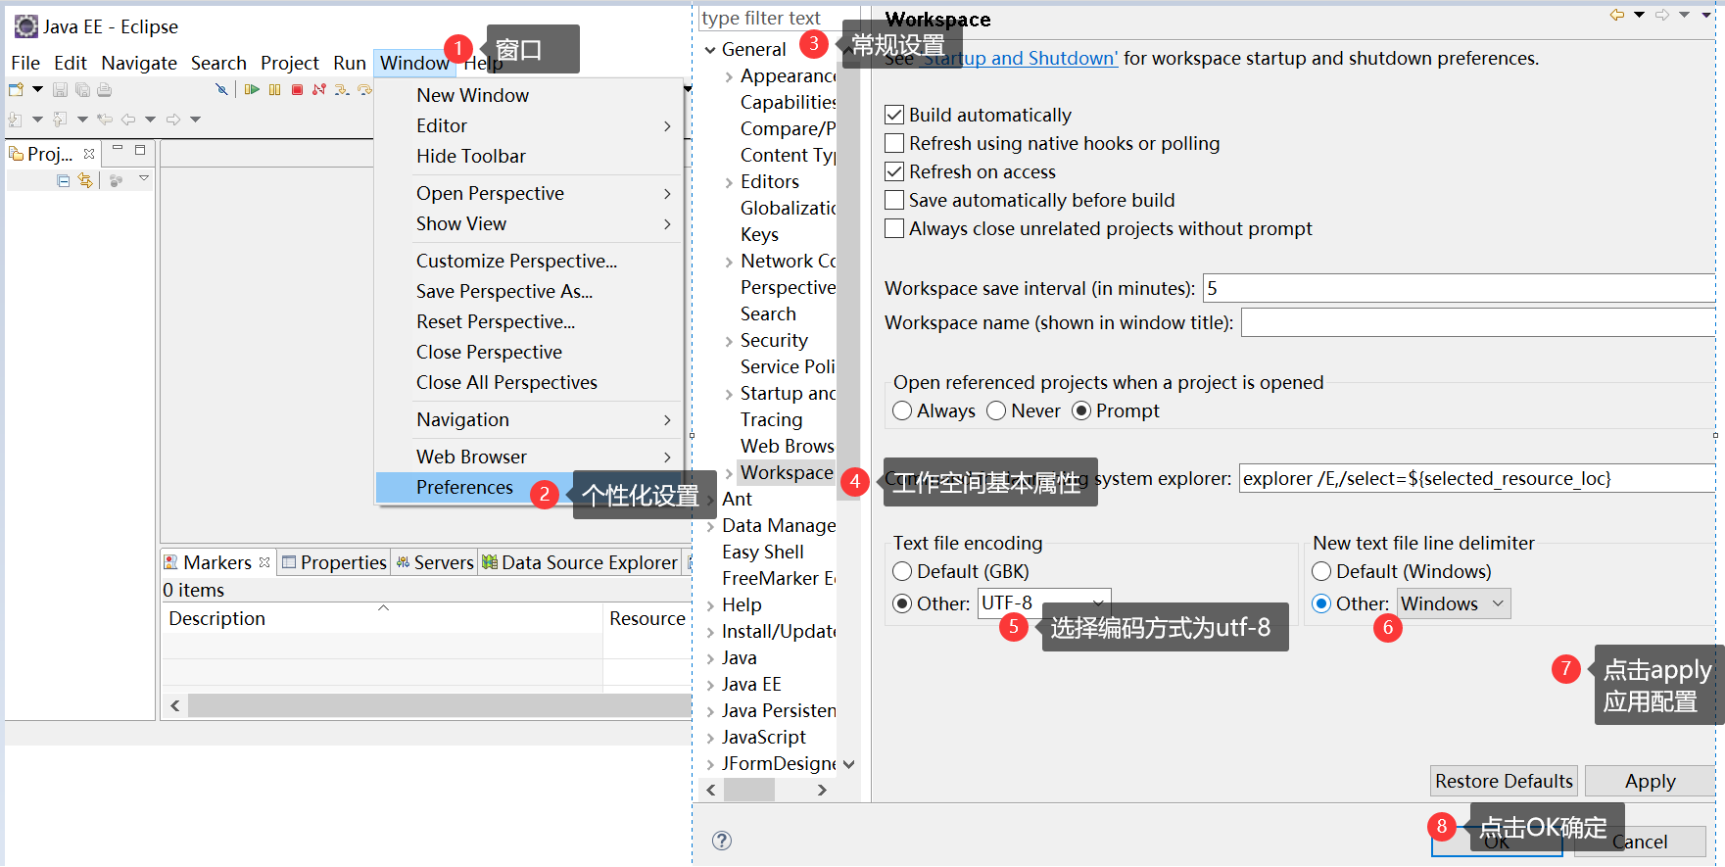Click the Print toolbar icon
1725x867 pixels.
coord(104,90)
